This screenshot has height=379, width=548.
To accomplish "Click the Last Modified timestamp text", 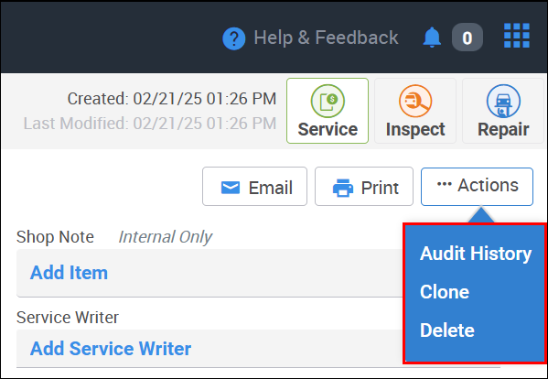I will click(150, 124).
